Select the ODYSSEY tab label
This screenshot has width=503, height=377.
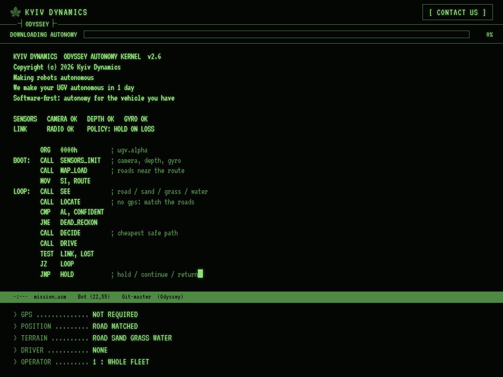[37, 24]
